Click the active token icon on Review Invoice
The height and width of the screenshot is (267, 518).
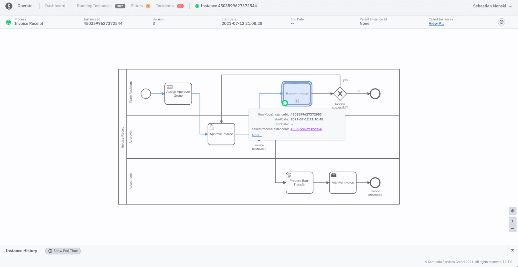click(x=285, y=103)
